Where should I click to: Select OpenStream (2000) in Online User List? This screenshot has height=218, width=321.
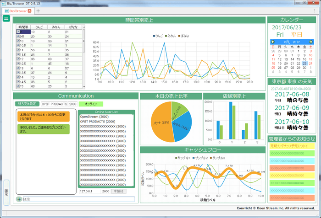[x=94, y=117]
